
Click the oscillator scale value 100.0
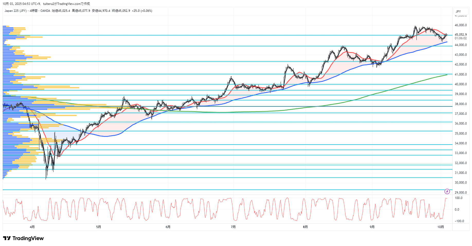tap(458, 198)
